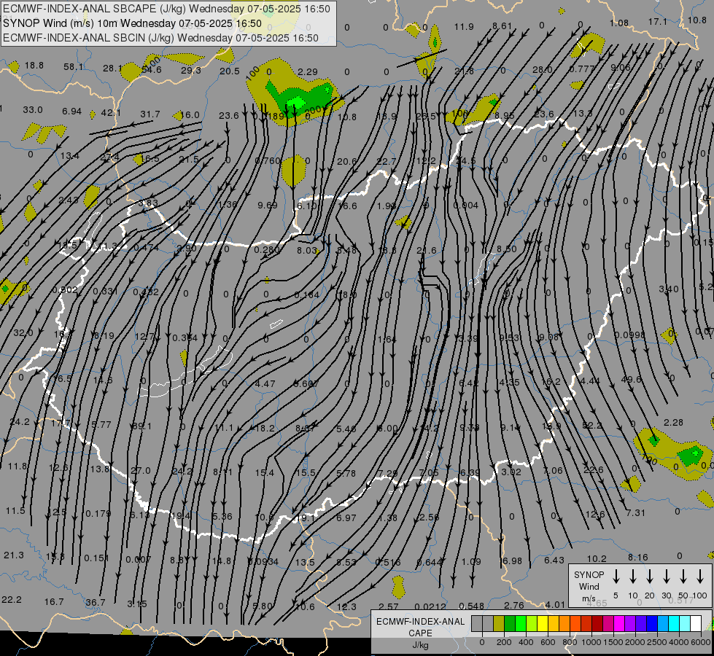This screenshot has height=656, width=714.
Task: Select the bright cyan CAPE legend swatch
Action: (674, 623)
